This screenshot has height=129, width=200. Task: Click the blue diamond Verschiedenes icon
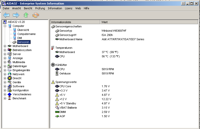click(x=10, y=94)
